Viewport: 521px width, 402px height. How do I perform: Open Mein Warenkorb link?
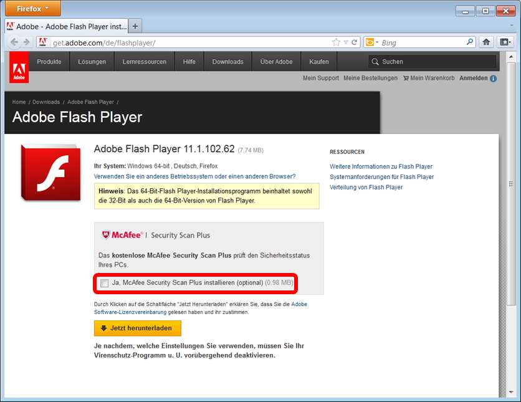(x=433, y=78)
